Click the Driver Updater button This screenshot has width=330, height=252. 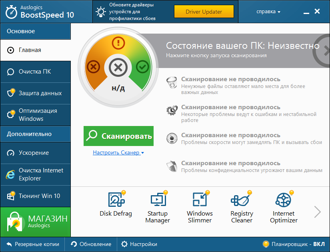pos(204,12)
